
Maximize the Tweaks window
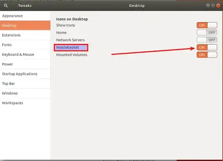(213, 5)
